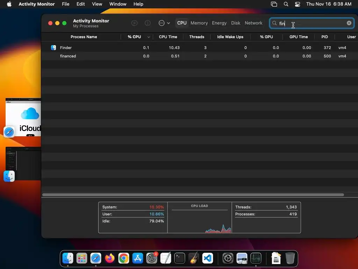The image size is (358, 269).
Task: Click the Idle 79.04% value
Action: click(157, 221)
